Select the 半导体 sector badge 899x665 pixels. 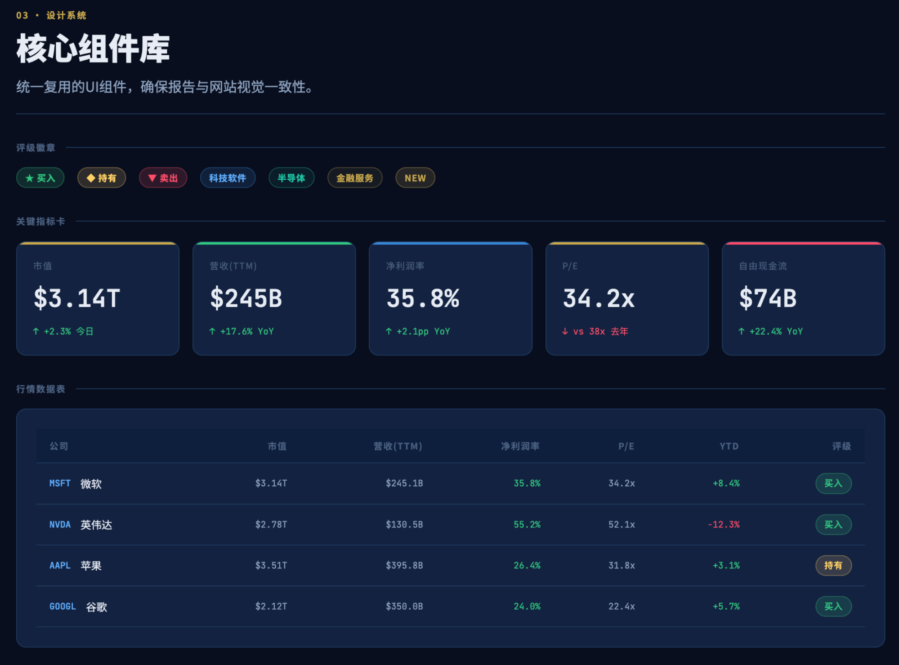click(291, 178)
